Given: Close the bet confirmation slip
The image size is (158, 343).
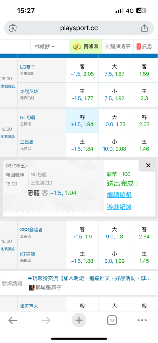Looking at the screenshot, I should 148,166.
